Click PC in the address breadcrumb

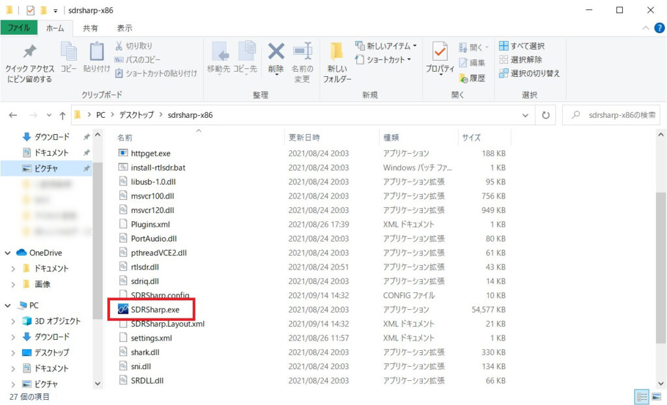[101, 115]
